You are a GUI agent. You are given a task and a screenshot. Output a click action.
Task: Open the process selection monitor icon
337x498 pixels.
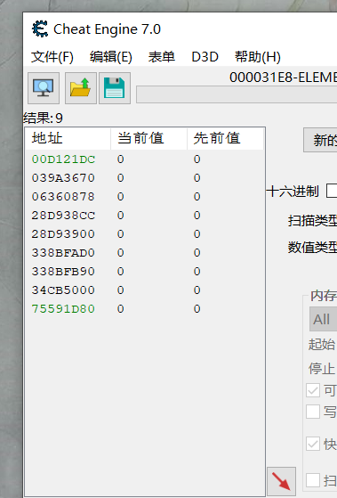point(44,88)
